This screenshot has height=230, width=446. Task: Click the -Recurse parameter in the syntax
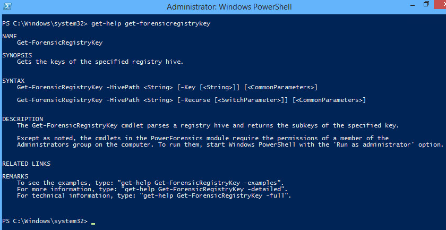(195, 100)
